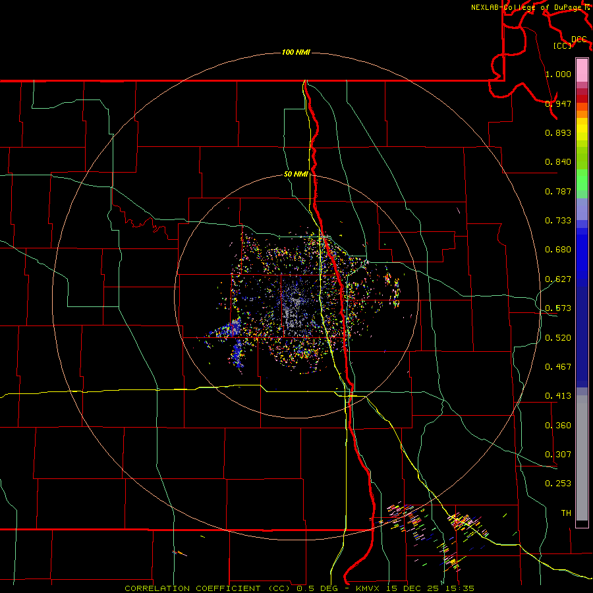Select the 0.307 scale value
The width and height of the screenshot is (593, 593).
pyautogui.click(x=558, y=455)
